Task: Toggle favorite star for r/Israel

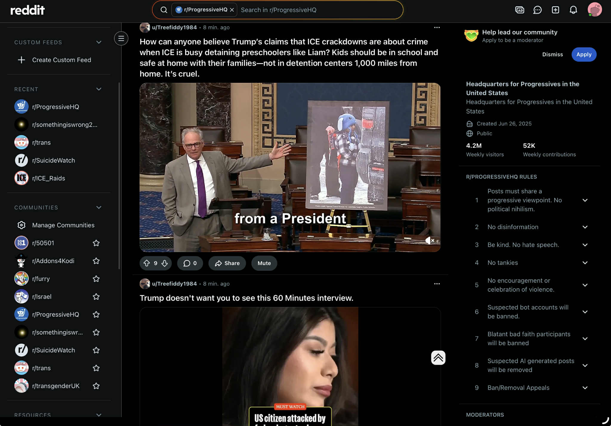Action: click(x=96, y=297)
